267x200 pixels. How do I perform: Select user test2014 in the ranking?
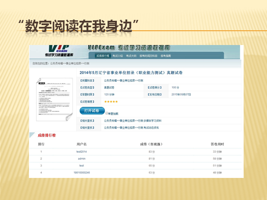click(x=81, y=152)
